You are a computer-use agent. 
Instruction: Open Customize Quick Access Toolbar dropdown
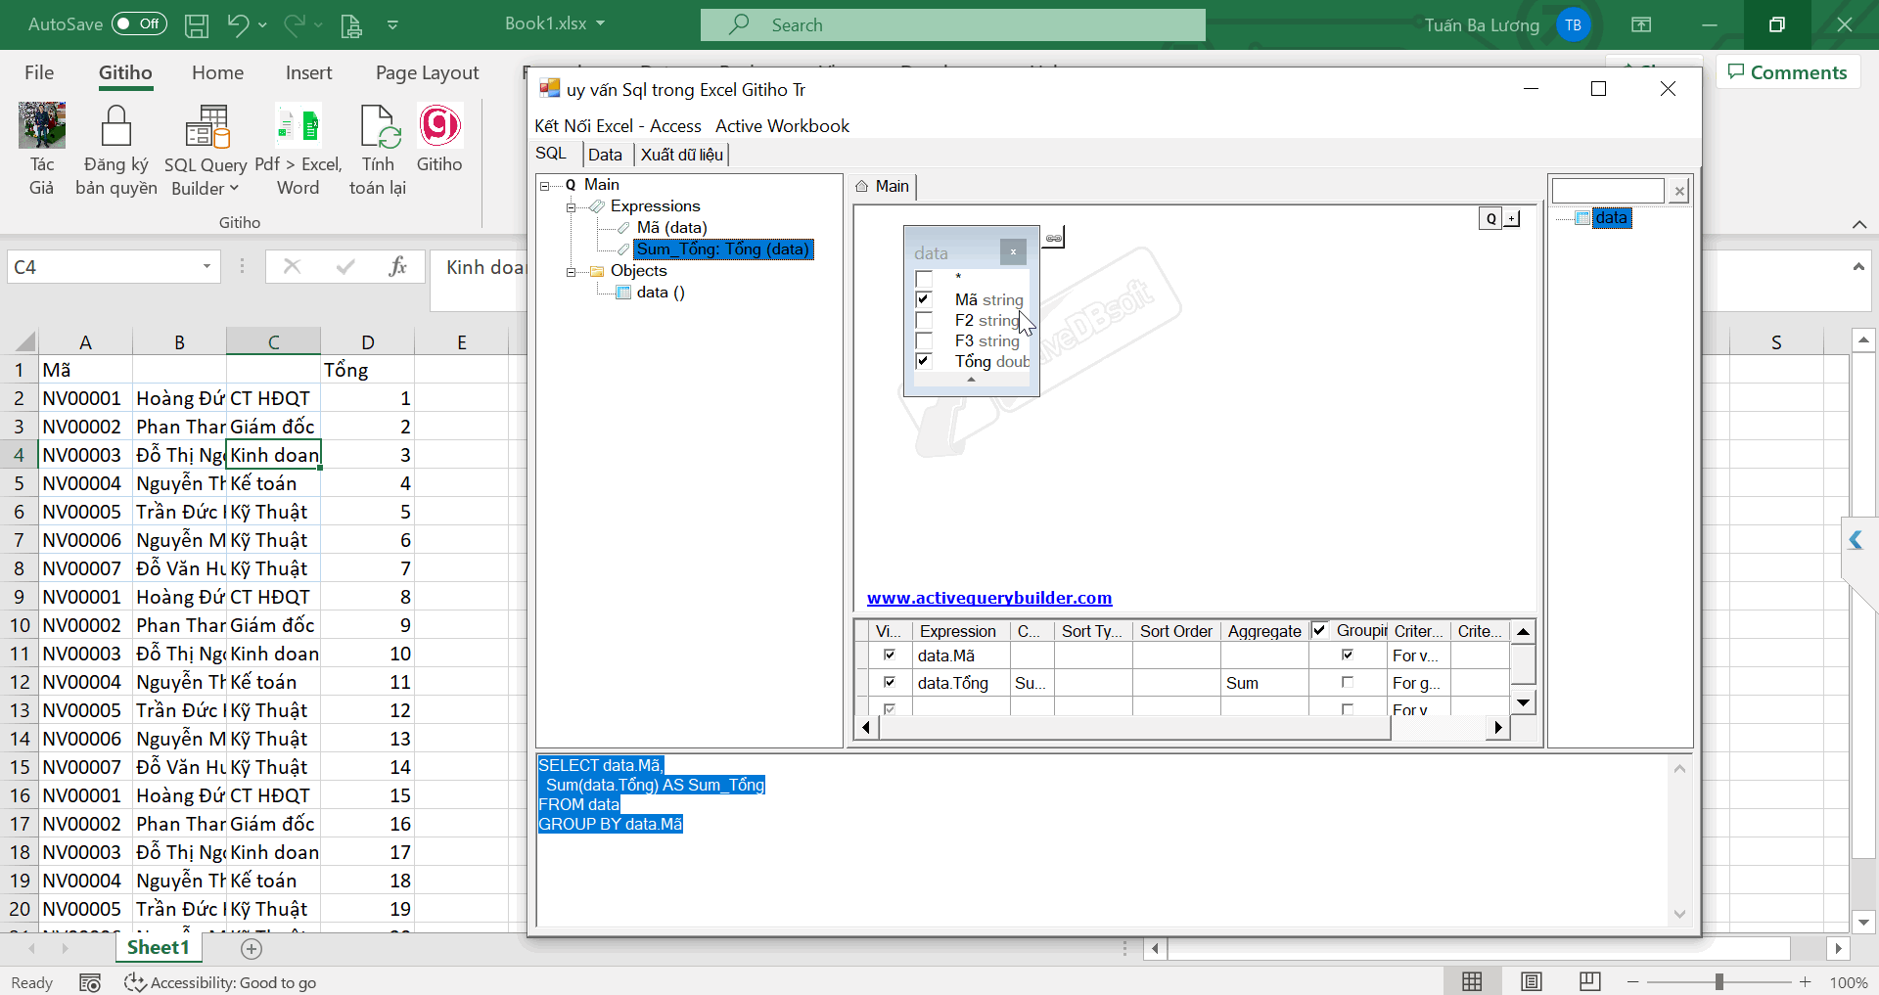[392, 25]
